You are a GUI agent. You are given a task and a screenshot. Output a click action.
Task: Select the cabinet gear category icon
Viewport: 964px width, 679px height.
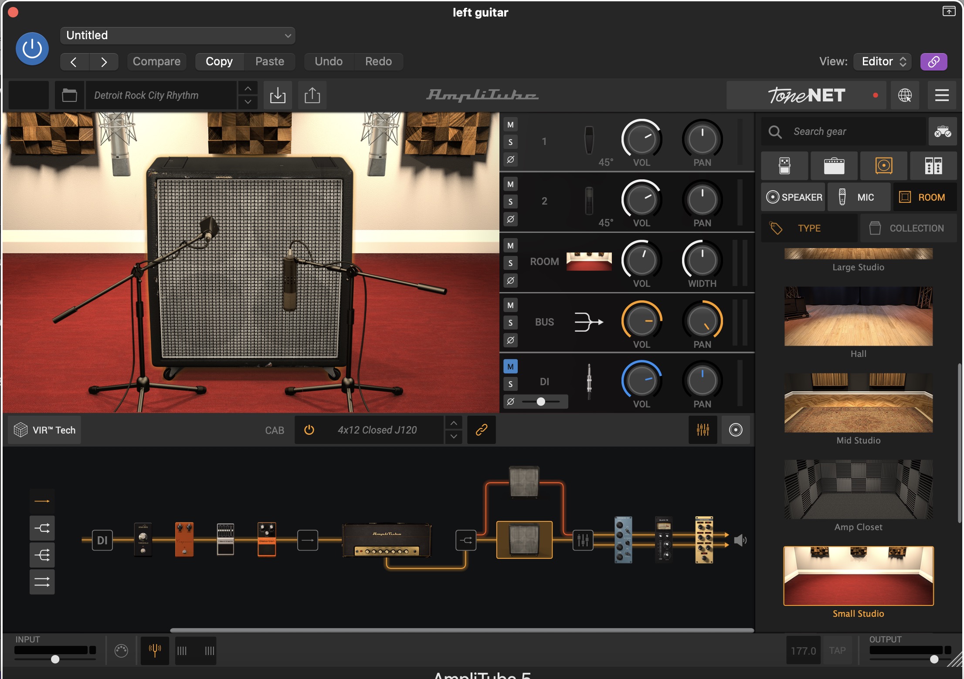[884, 166]
